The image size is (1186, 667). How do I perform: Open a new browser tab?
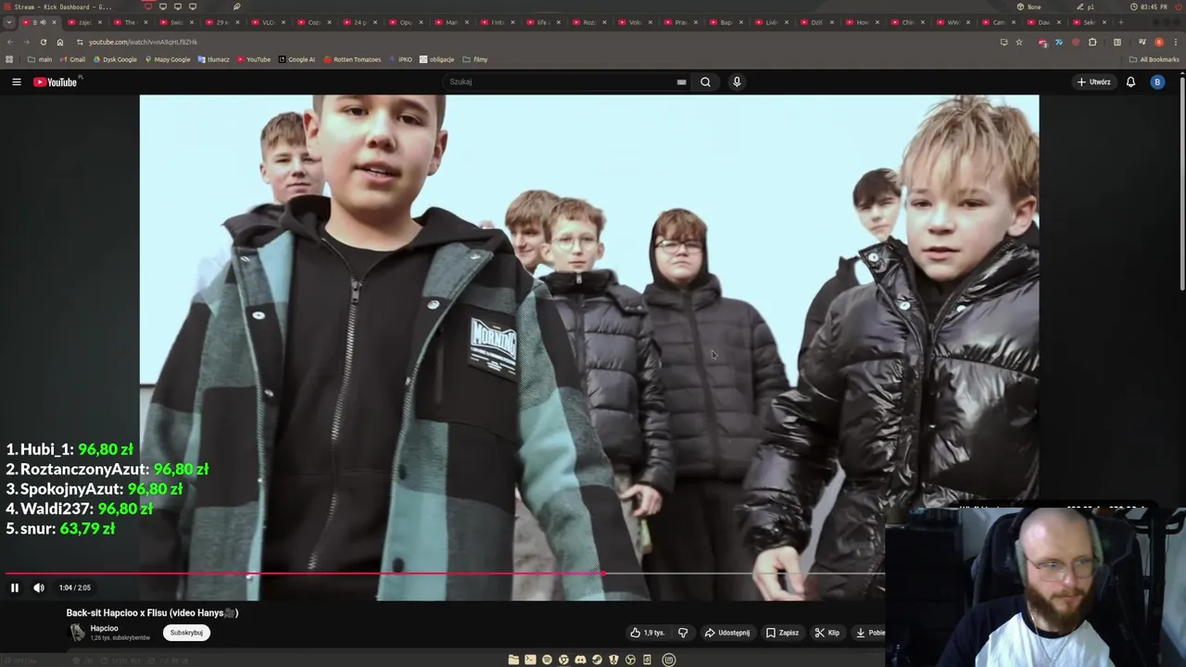1121,22
